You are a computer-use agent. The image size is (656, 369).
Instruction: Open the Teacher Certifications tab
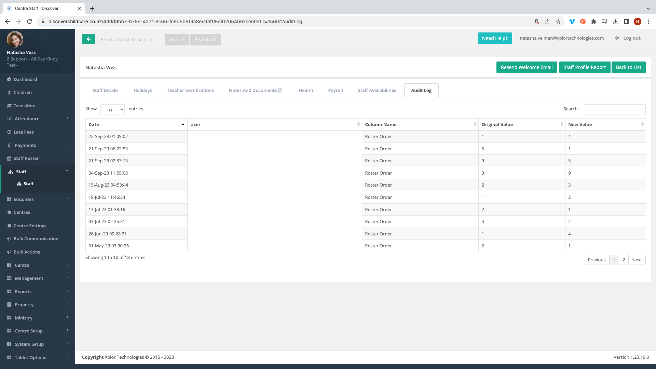[190, 91]
